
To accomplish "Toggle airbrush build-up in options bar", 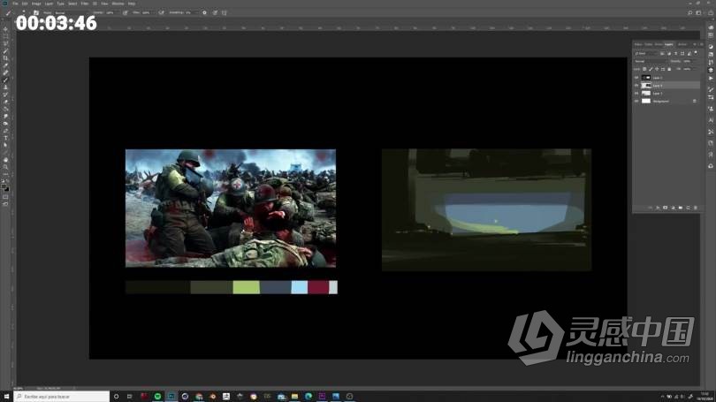I will tap(161, 12).
